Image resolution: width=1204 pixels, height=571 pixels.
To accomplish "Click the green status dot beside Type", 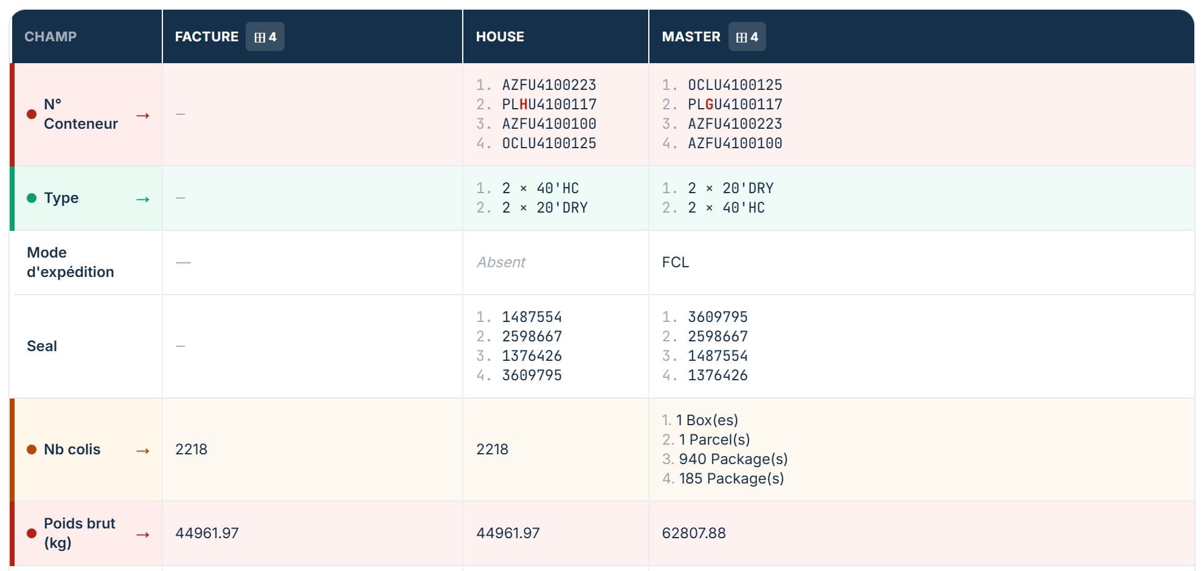I will click(32, 198).
